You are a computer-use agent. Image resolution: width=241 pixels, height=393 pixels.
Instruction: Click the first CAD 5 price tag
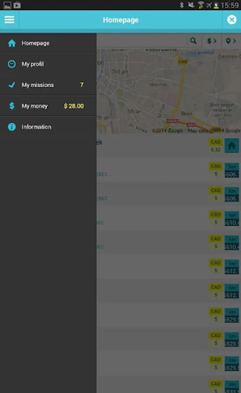pos(215,170)
